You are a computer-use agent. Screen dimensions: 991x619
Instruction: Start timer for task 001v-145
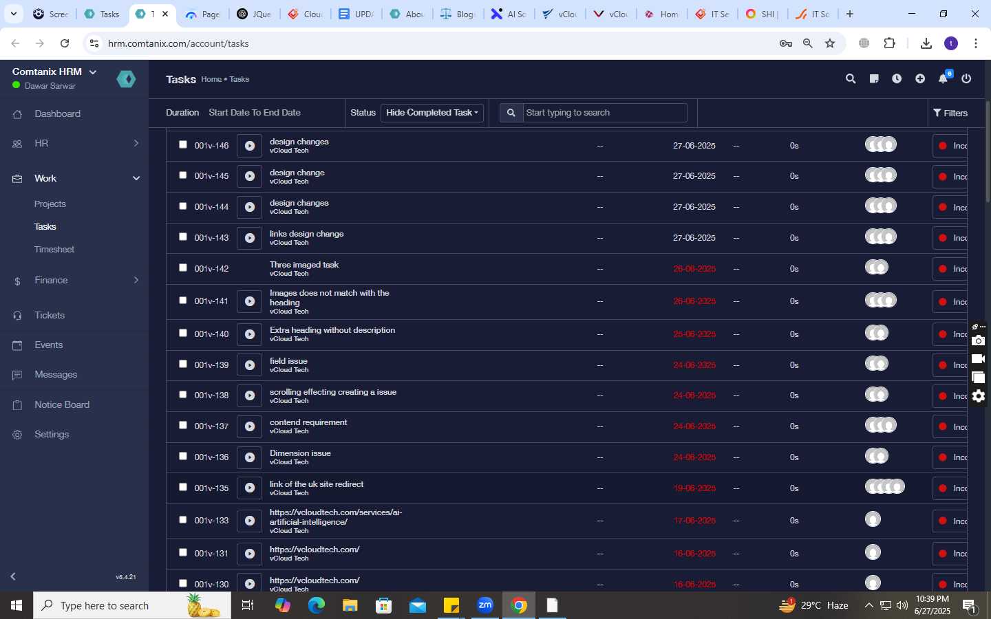click(x=249, y=176)
